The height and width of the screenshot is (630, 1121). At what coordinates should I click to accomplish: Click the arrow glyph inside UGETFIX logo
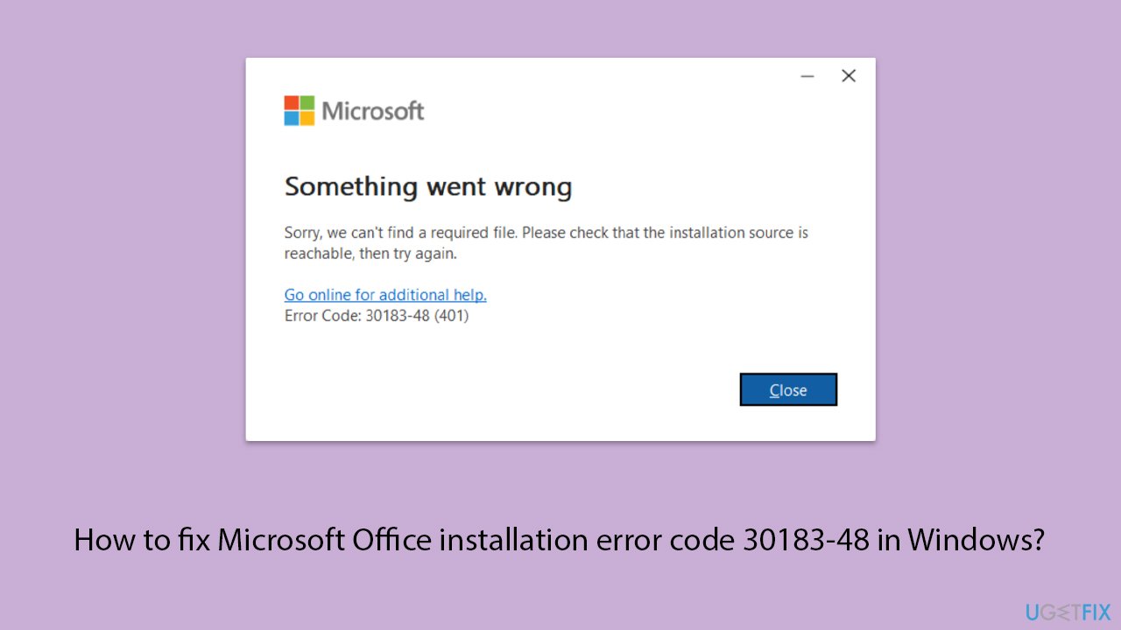coord(1064,611)
